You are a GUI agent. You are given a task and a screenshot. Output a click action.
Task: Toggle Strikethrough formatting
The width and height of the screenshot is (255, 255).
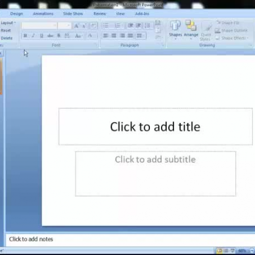(50, 36)
